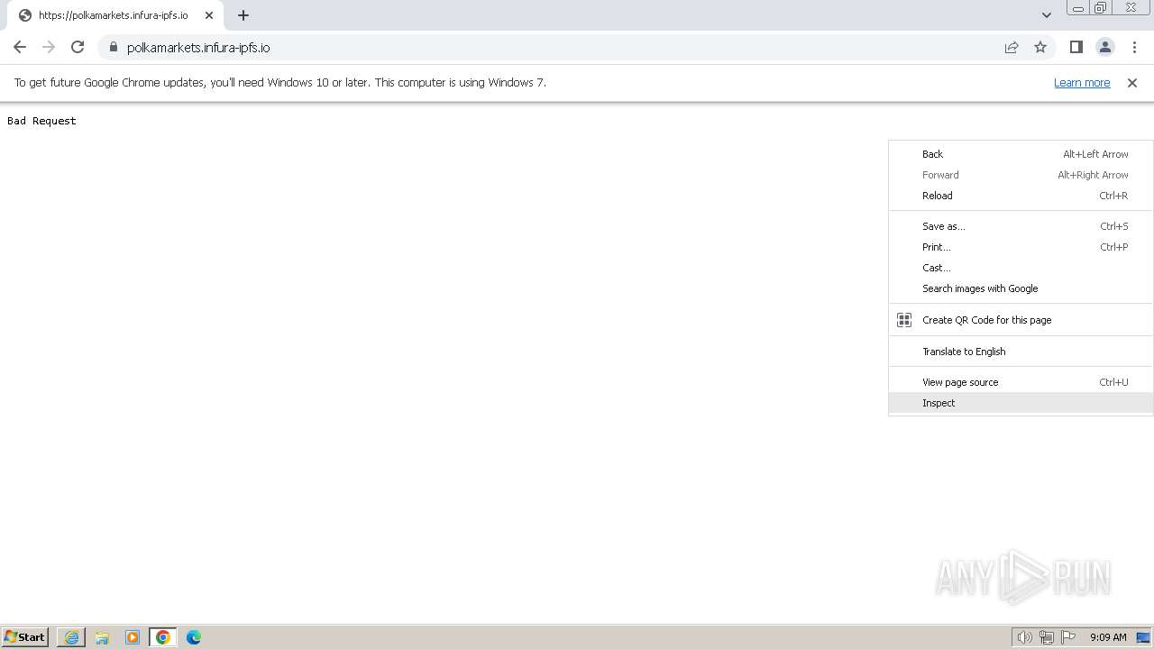1154x649 pixels.
Task: Open File Explorer from the taskbar
Action: (102, 637)
